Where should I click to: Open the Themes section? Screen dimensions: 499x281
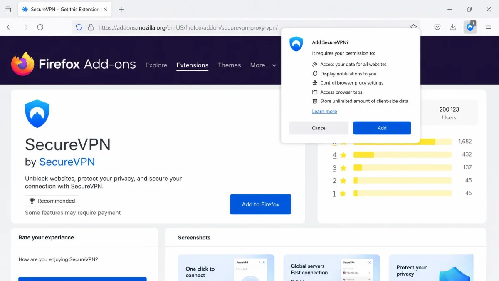pyautogui.click(x=229, y=65)
